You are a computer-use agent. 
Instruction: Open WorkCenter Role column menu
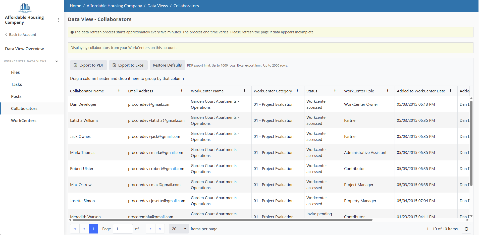(388, 91)
